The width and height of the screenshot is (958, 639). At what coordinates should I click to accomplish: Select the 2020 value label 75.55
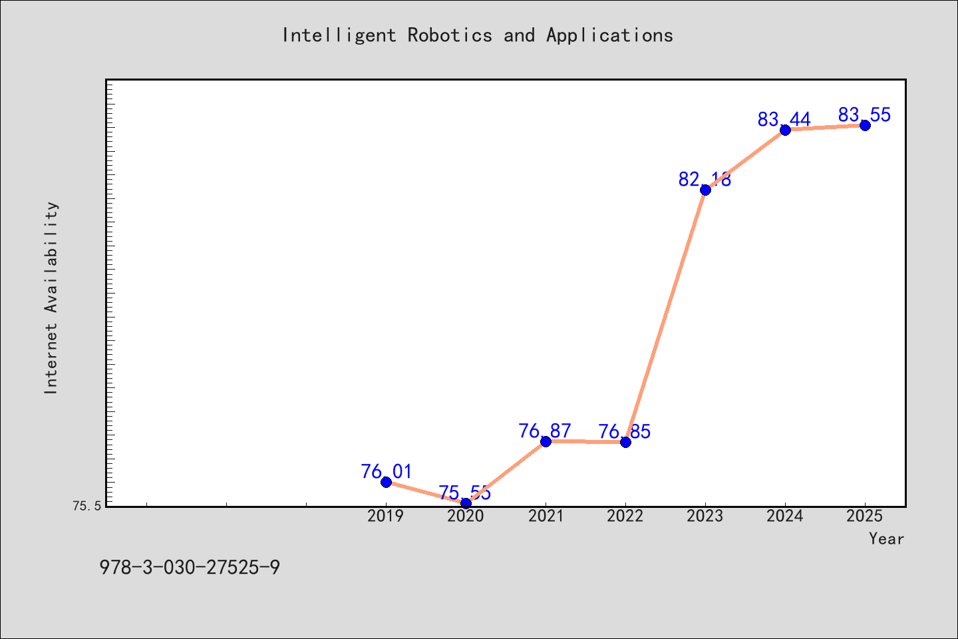465,493
